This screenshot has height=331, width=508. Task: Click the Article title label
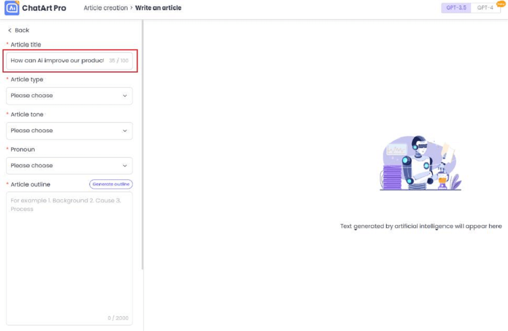pos(25,45)
